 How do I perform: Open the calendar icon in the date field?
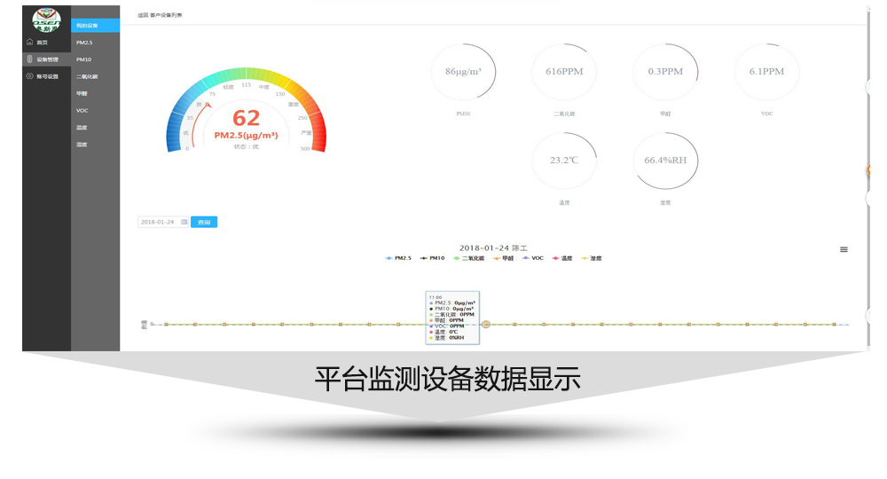pos(184,222)
